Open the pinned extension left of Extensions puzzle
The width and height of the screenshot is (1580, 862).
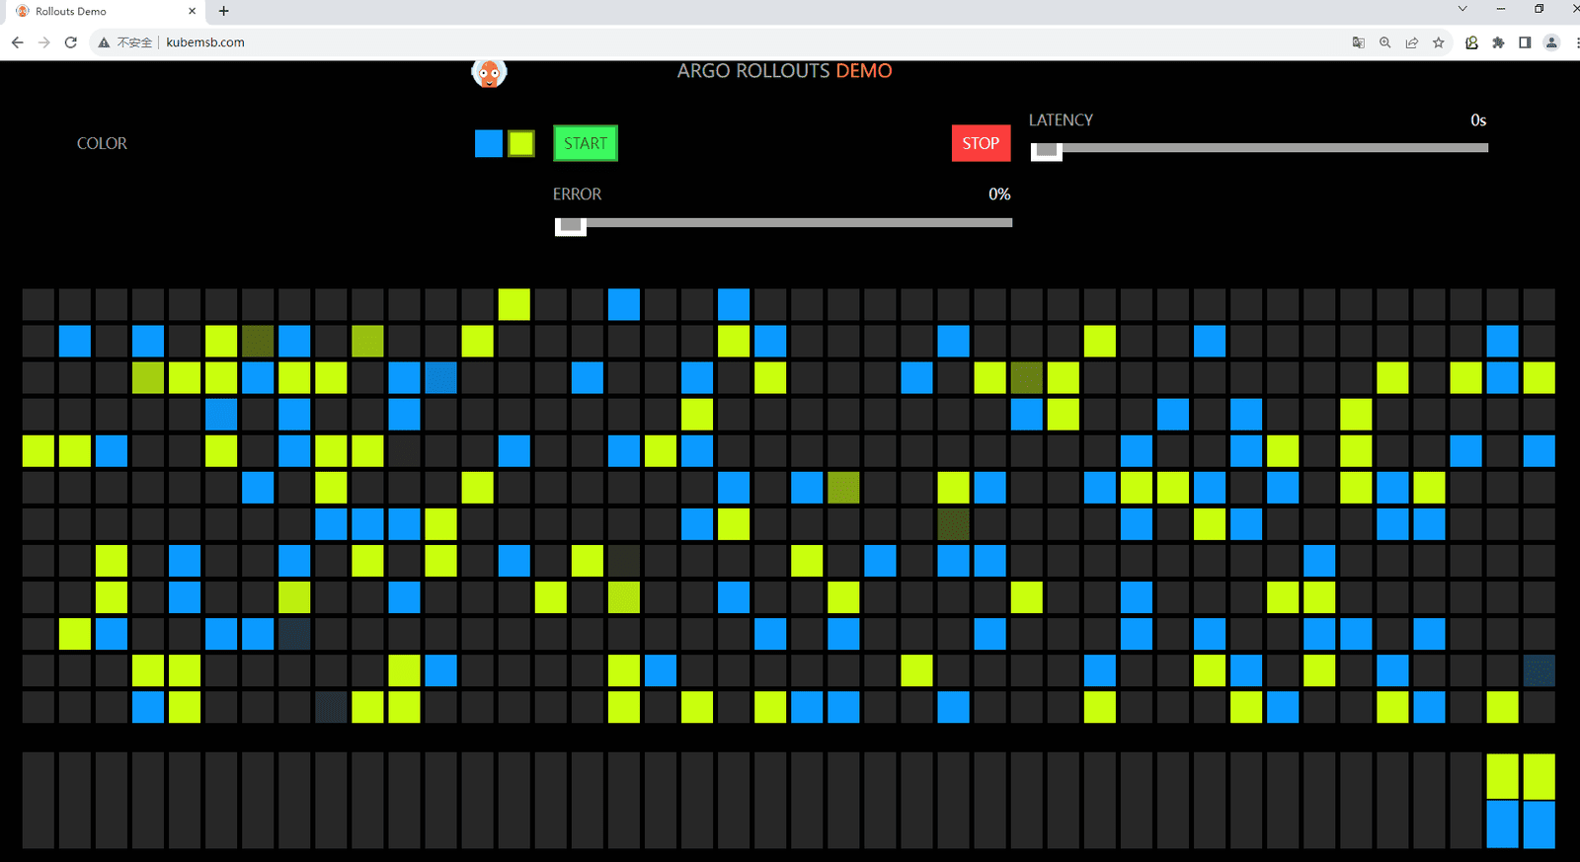[1471, 42]
